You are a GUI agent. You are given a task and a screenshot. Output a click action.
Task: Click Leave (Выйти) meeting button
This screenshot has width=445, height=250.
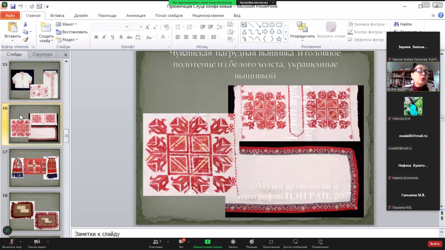(x=435, y=244)
